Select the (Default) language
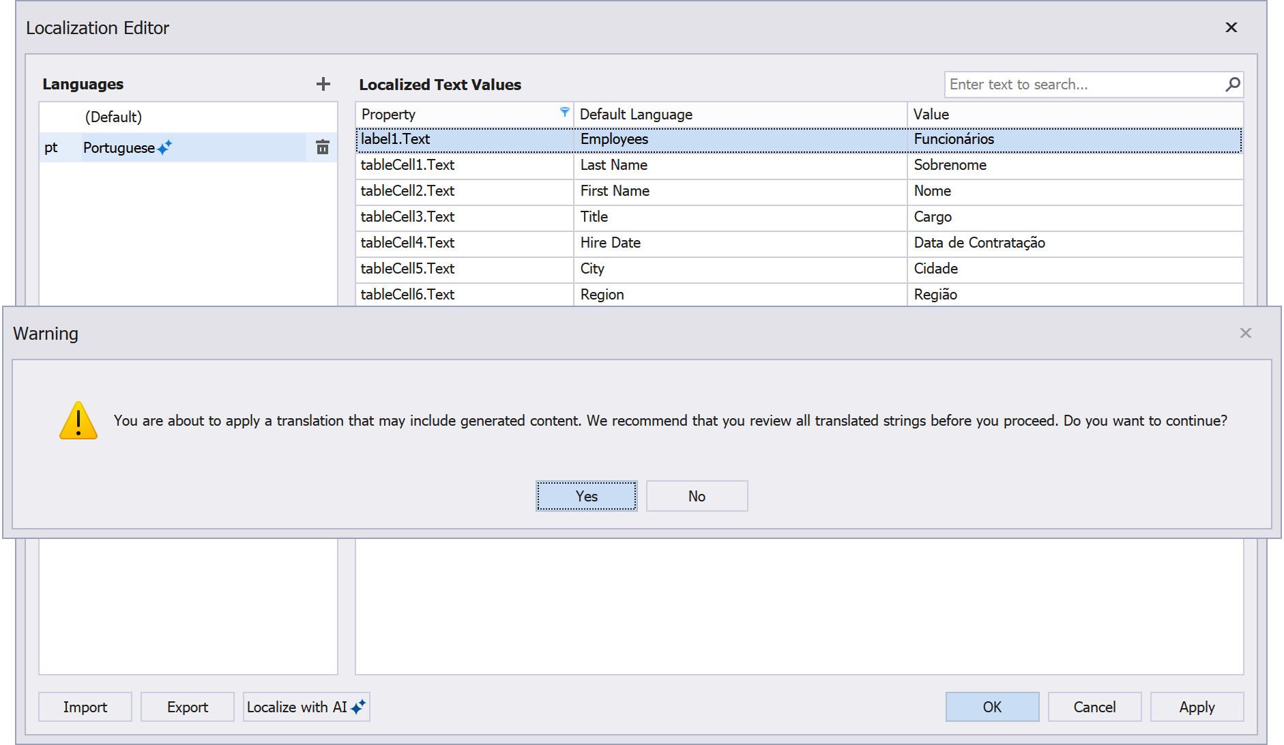The width and height of the screenshot is (1284, 745). [x=188, y=117]
